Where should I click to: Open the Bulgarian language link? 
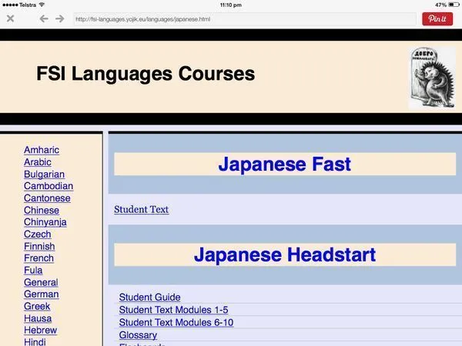click(x=44, y=175)
